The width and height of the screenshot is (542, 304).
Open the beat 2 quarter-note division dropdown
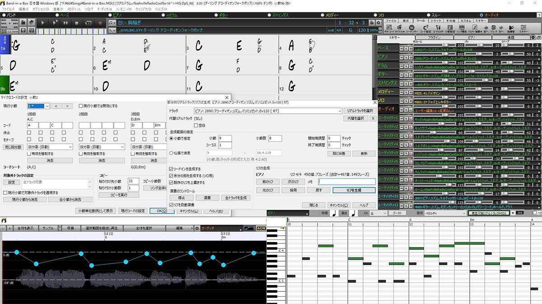click(101, 147)
